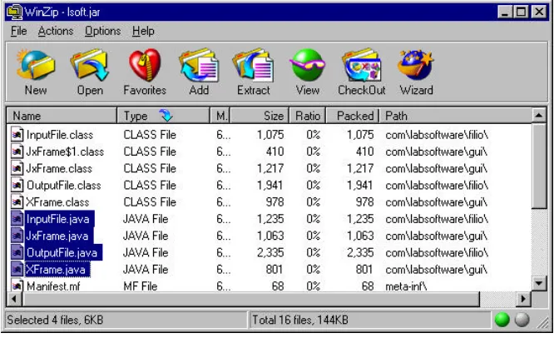Screen dimensions: 554x338
Task: Select the InputFile.class file name
Action: tap(60, 135)
